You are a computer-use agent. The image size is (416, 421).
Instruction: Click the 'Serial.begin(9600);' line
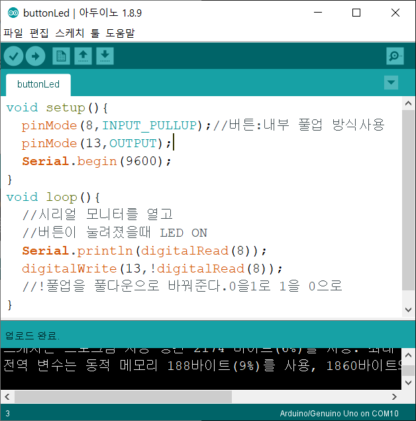pos(96,161)
